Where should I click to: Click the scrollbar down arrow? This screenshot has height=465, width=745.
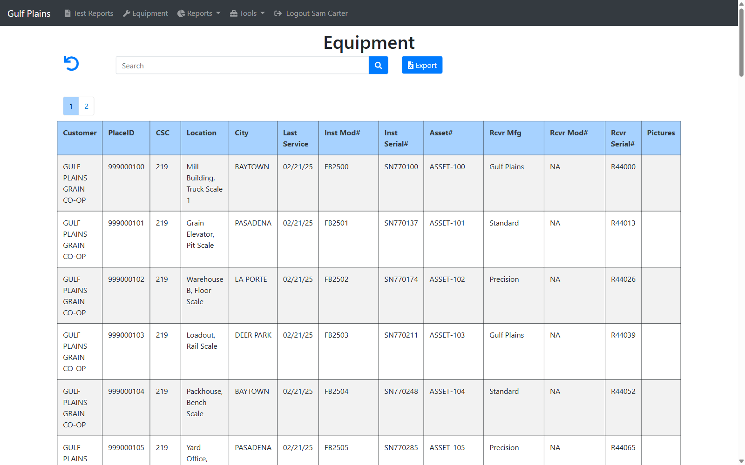tap(741, 461)
